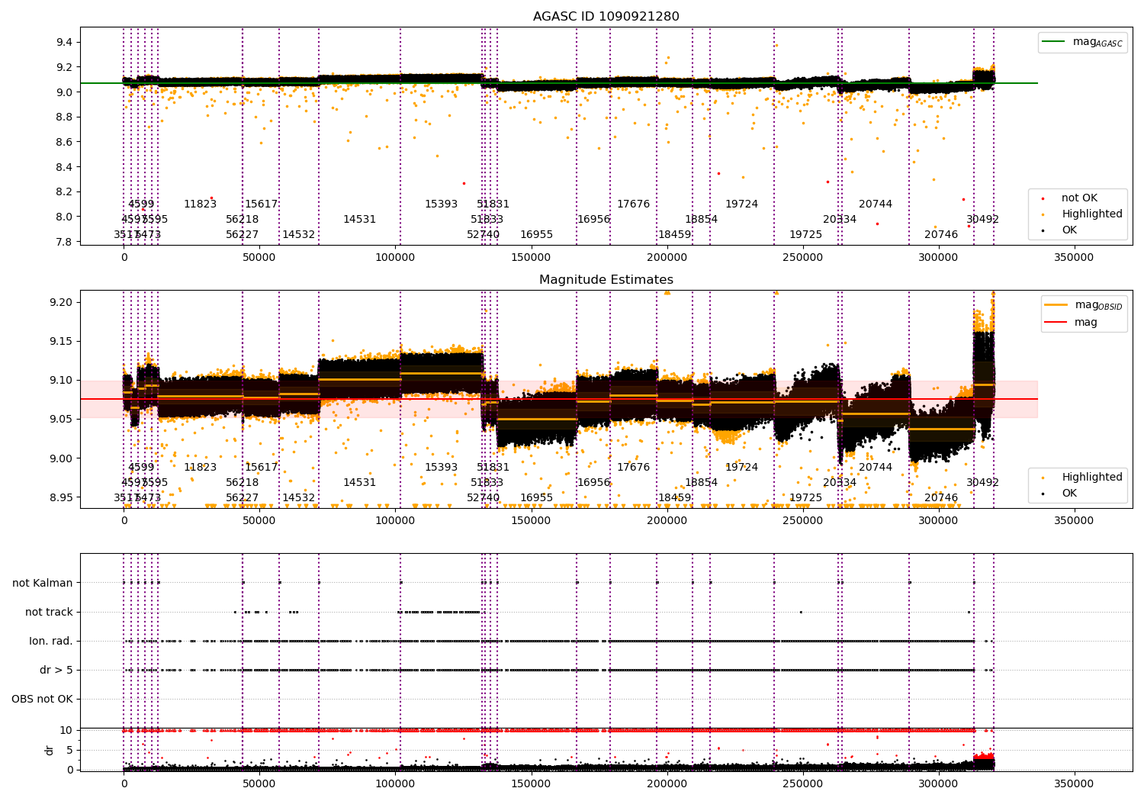Click obsid label 16955 in top plot
This screenshot has height=801, width=1144.
click(536, 235)
